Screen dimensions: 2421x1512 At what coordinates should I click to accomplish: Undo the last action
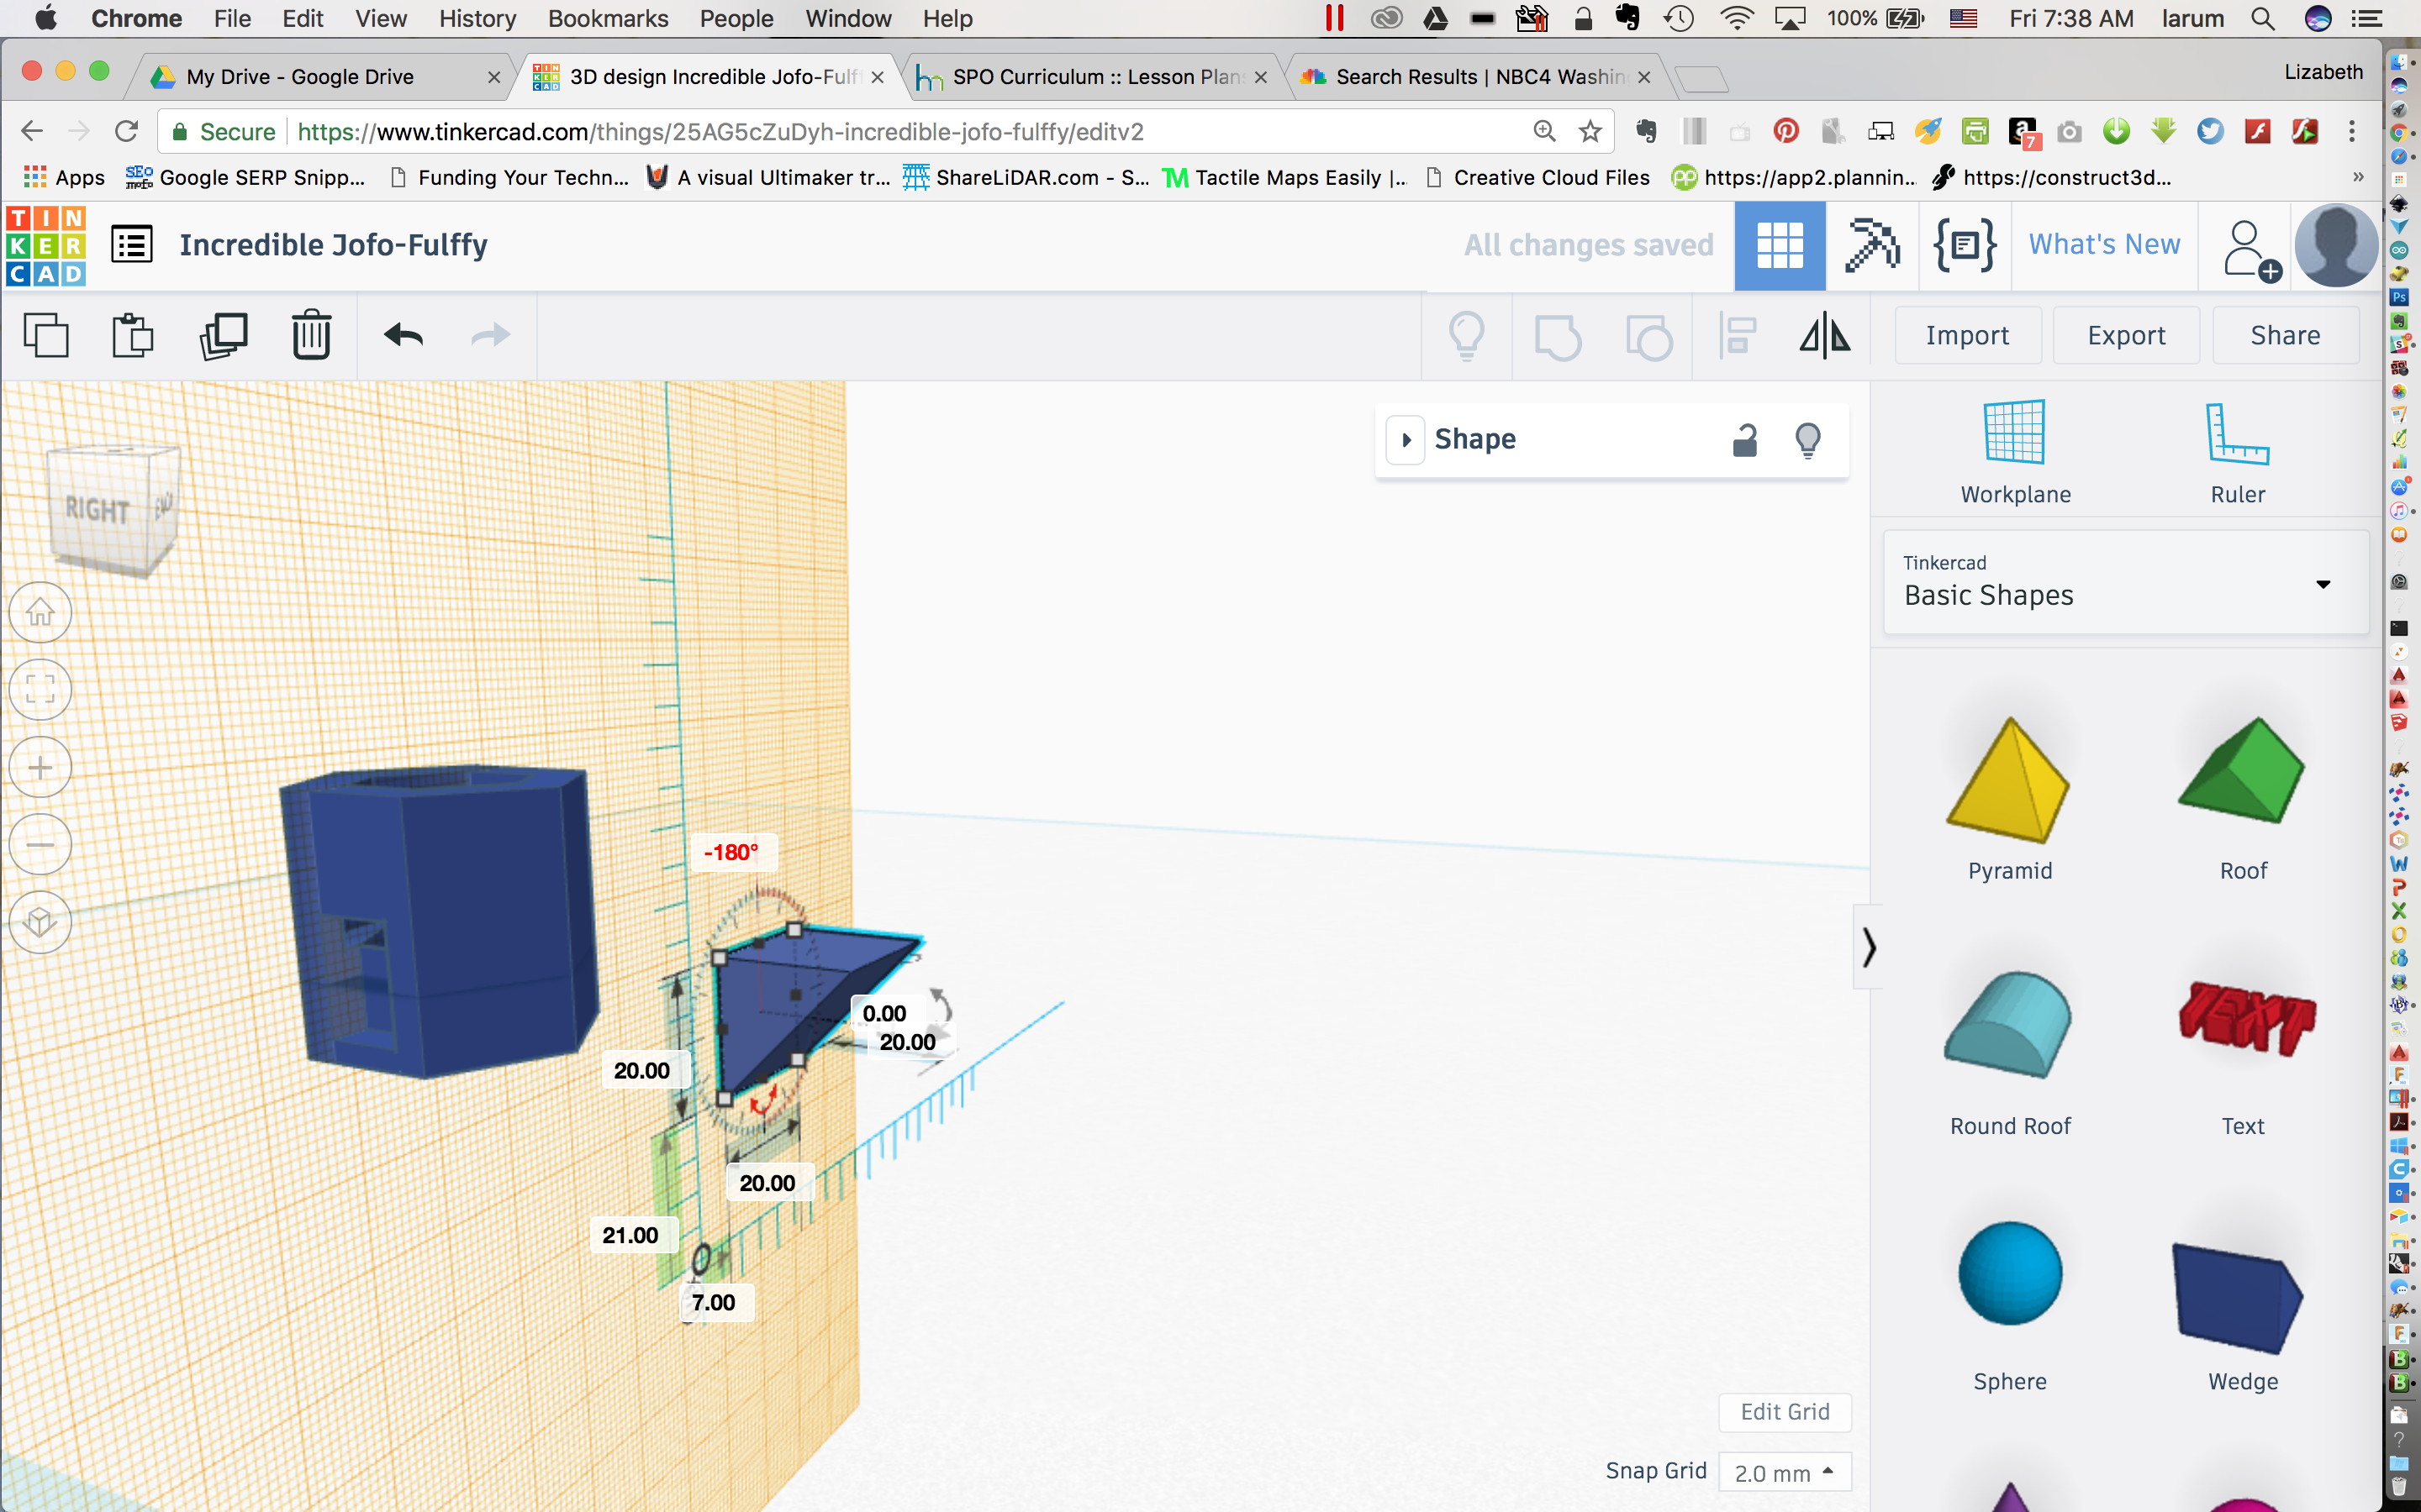(x=403, y=335)
